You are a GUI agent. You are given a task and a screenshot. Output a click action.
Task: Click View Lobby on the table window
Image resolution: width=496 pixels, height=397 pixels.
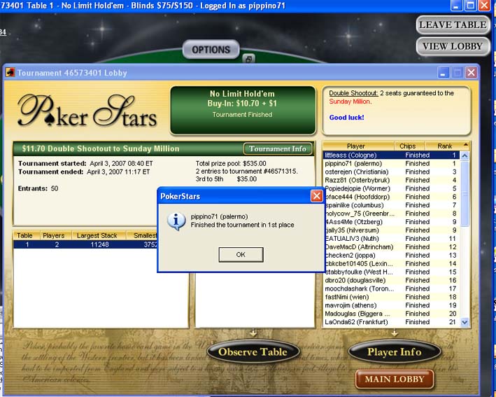coord(453,46)
